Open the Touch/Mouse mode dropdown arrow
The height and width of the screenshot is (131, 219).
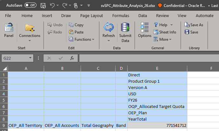pos(82,5)
